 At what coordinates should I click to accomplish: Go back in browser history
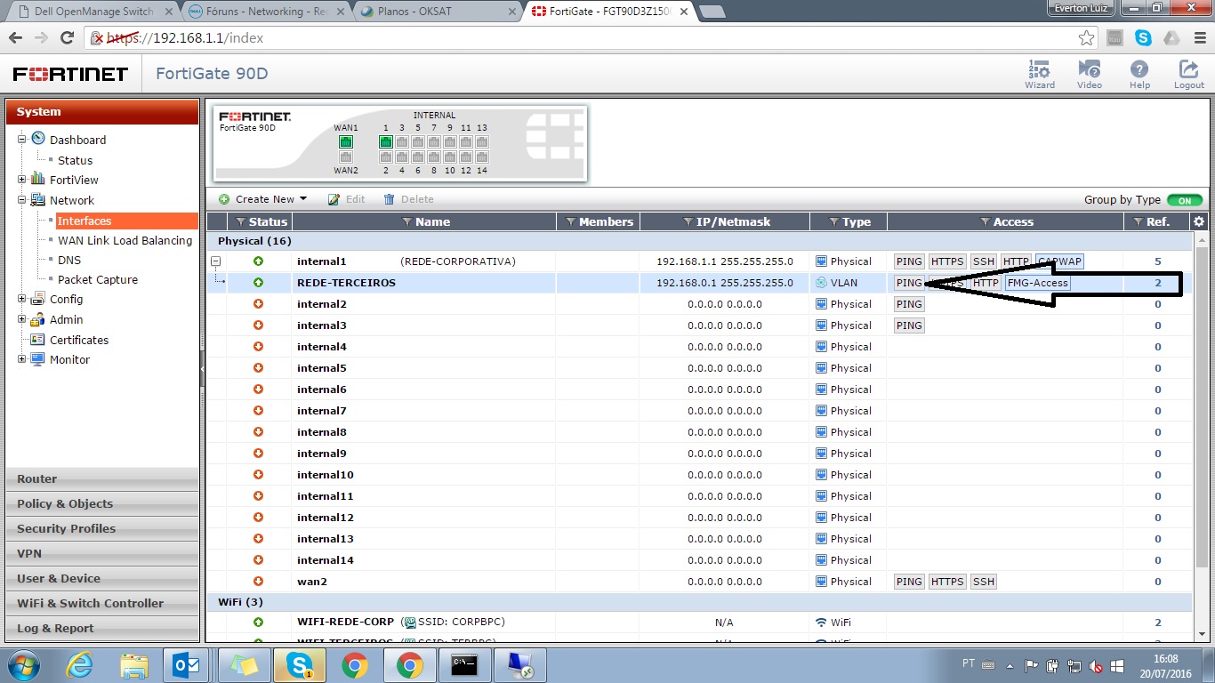(x=16, y=38)
